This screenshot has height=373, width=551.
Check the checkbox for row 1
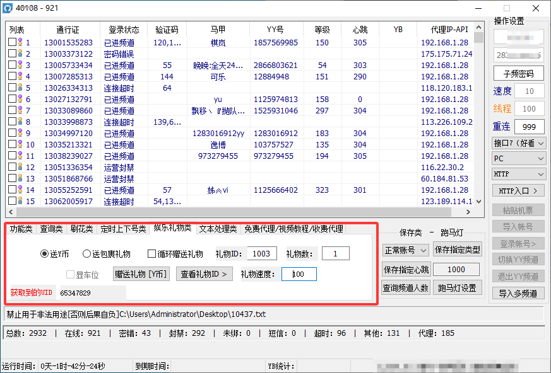(12, 42)
